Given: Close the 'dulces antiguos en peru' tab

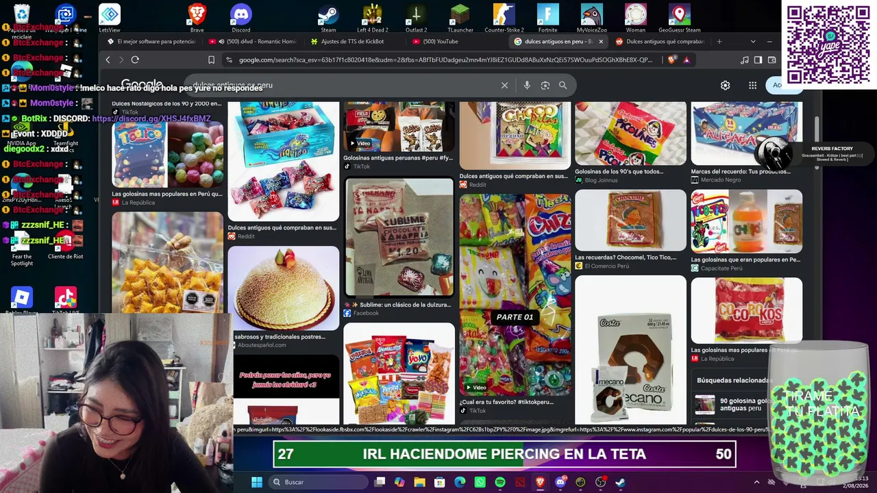Looking at the screenshot, I should [x=601, y=41].
